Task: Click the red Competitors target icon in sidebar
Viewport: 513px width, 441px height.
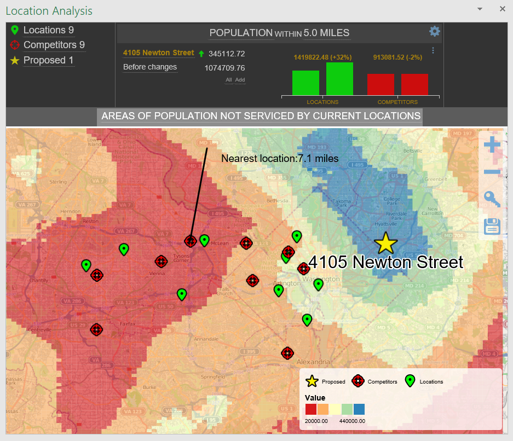Action: point(15,45)
